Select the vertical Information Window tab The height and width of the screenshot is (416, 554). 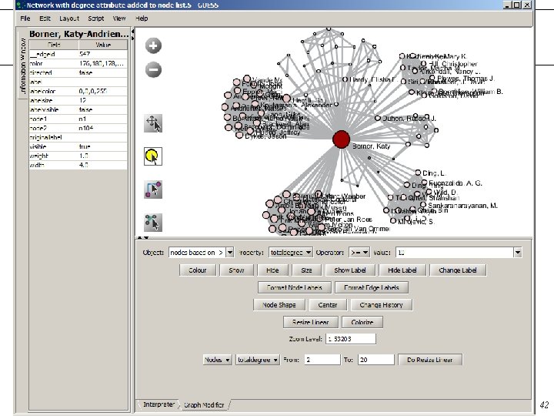(23, 65)
